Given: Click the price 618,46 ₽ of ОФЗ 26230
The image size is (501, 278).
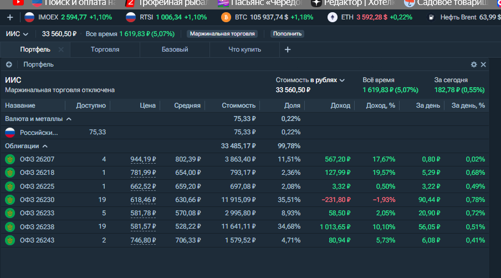Looking at the screenshot, I should 143,200.
